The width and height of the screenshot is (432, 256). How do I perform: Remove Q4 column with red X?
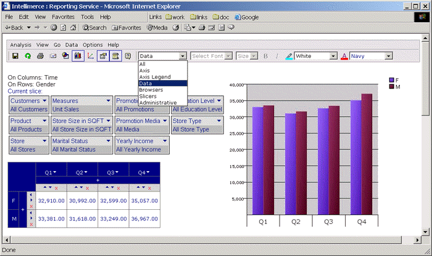[149, 188]
